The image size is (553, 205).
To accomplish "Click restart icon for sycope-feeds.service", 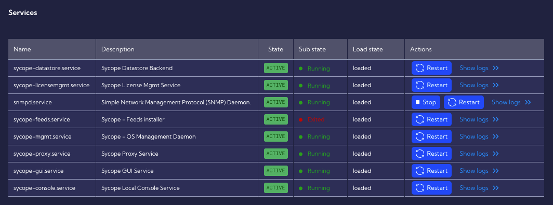I will [x=420, y=119].
